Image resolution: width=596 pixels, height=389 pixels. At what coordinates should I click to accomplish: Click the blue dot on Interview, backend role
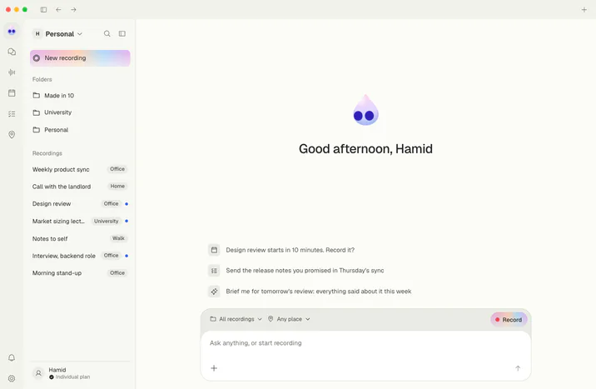[127, 256]
